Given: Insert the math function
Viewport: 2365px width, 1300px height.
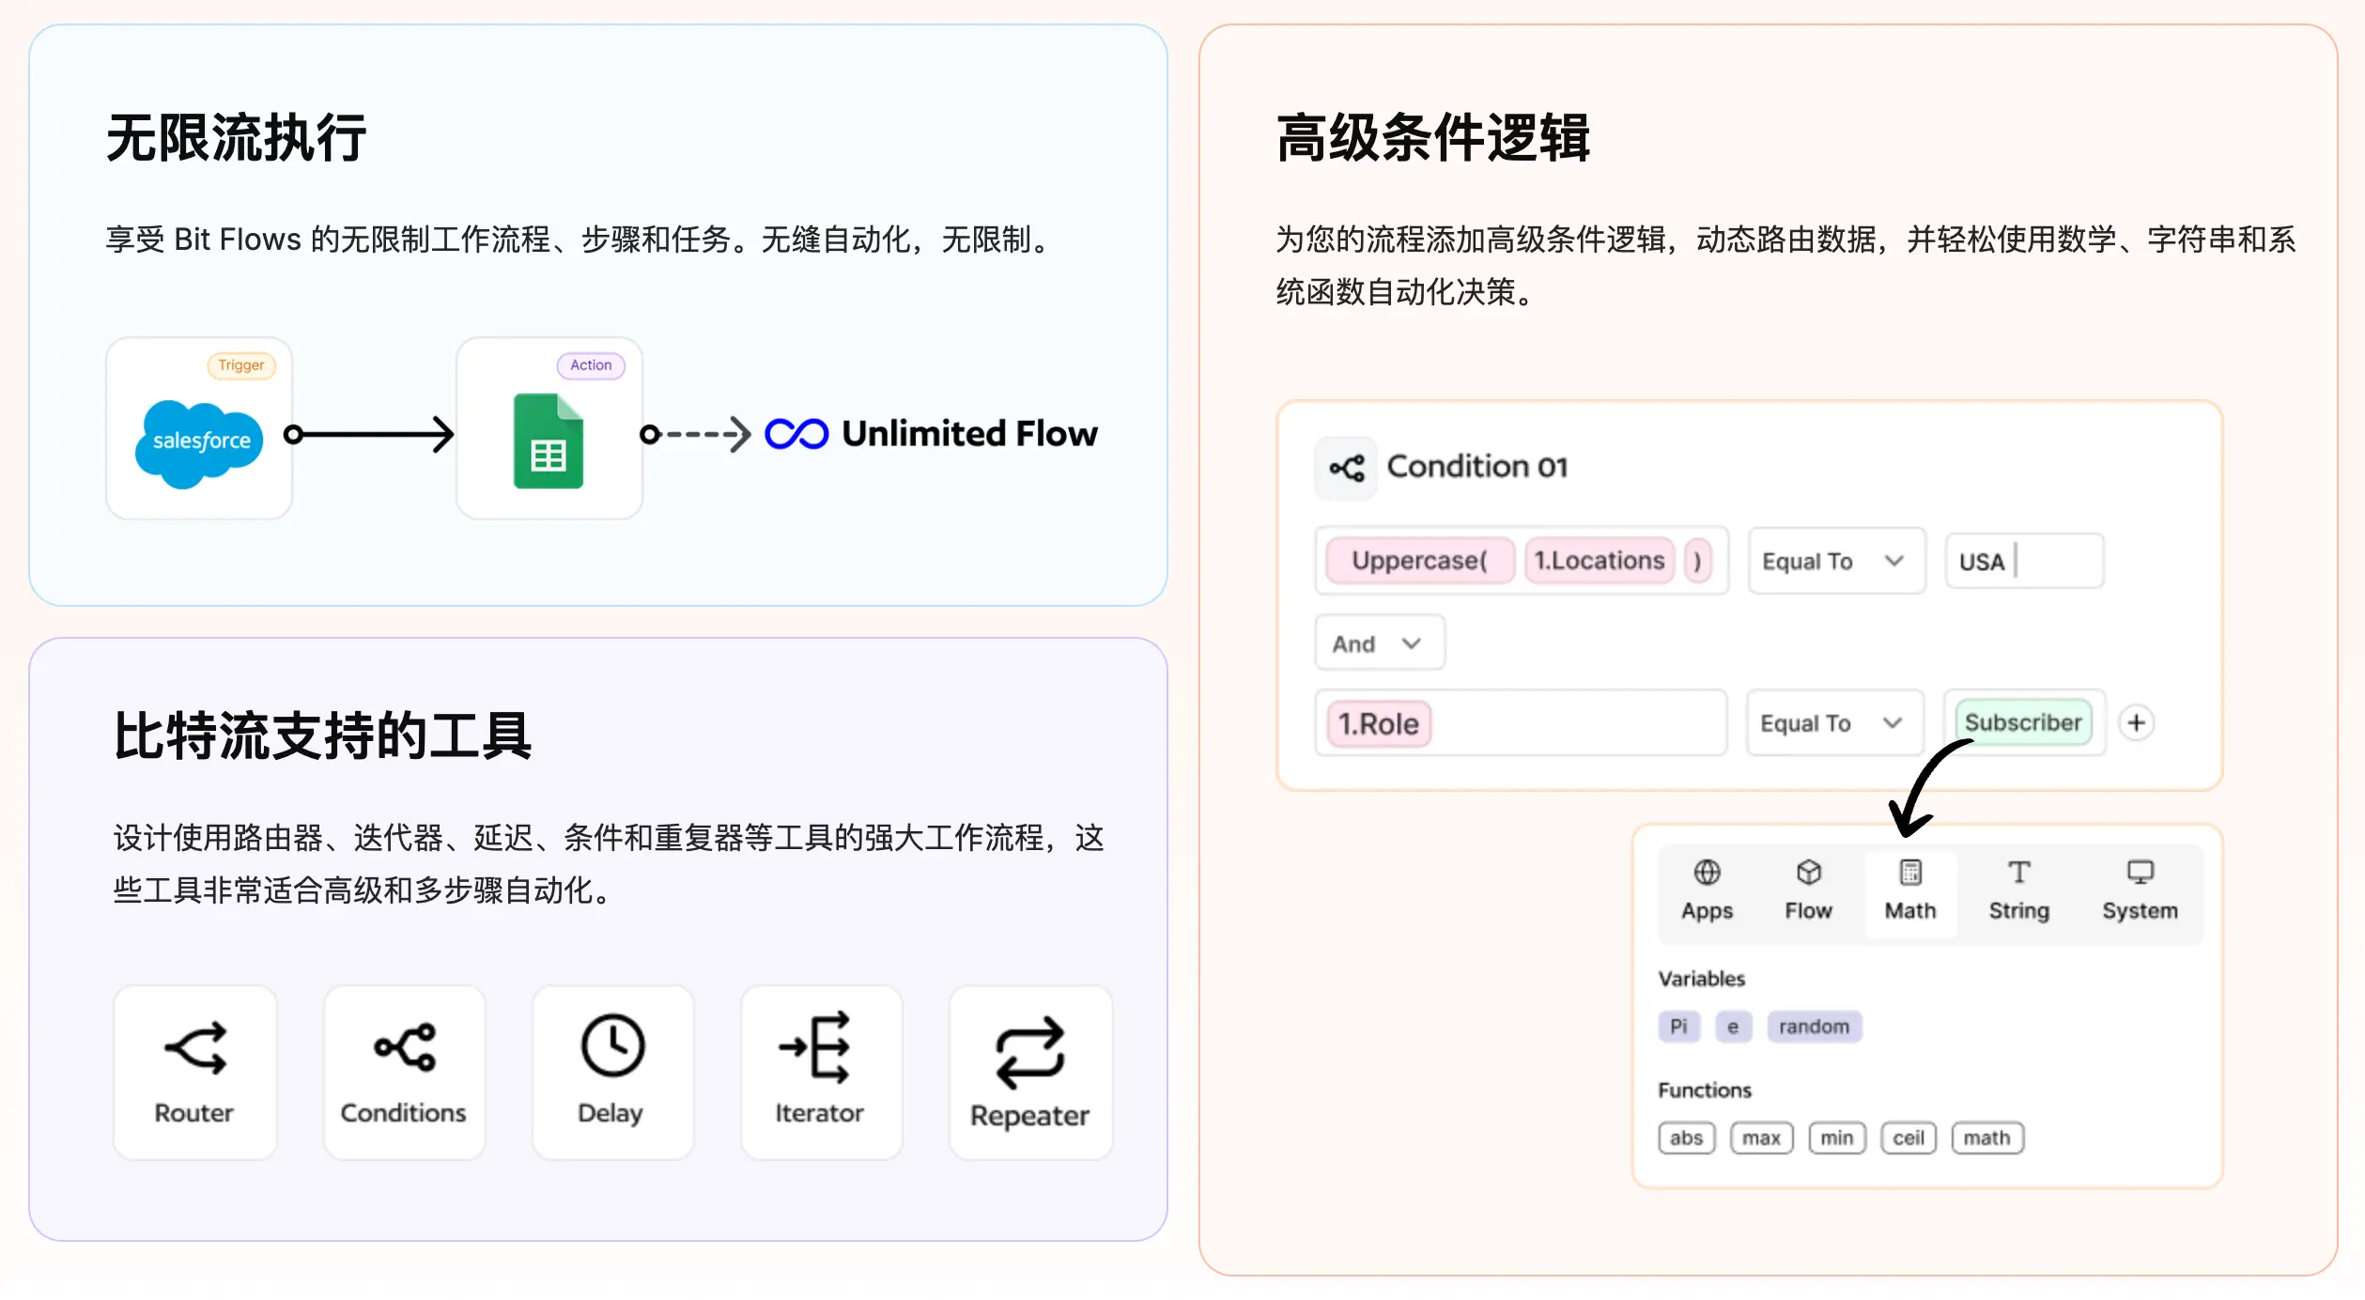Looking at the screenshot, I should 1987,1137.
